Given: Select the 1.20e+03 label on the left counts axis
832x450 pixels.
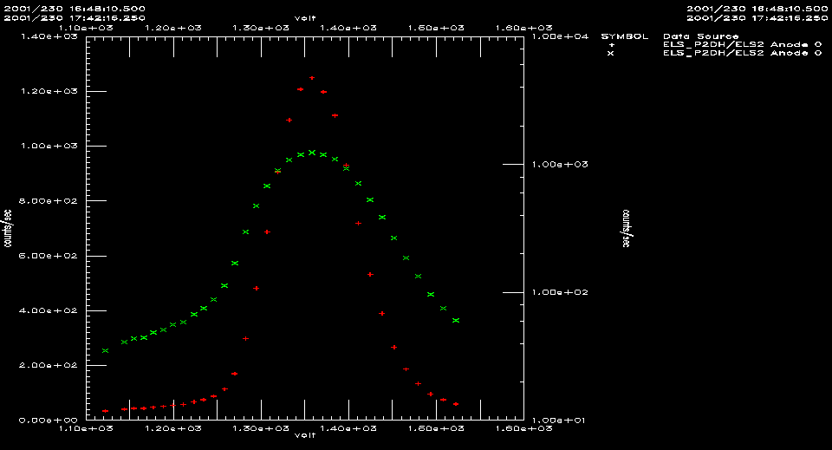Looking at the screenshot, I should [x=49, y=91].
